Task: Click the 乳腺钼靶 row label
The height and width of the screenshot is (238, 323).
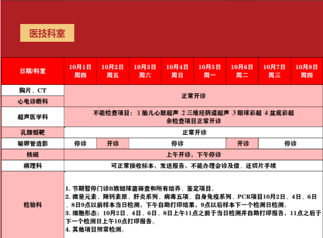Action: pos(33,132)
